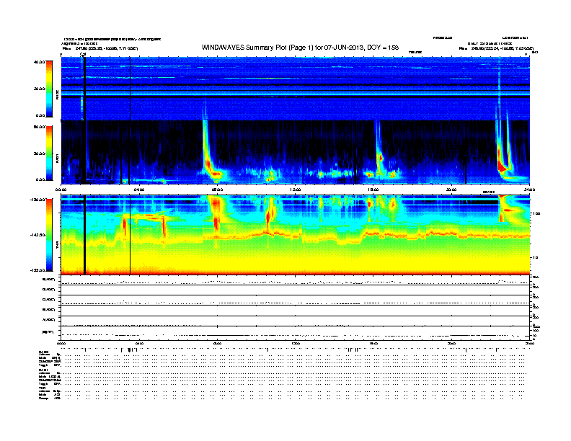Click the 12:00 label on the bottom line-plot axis
The width and height of the screenshot is (571, 441).
[296, 343]
